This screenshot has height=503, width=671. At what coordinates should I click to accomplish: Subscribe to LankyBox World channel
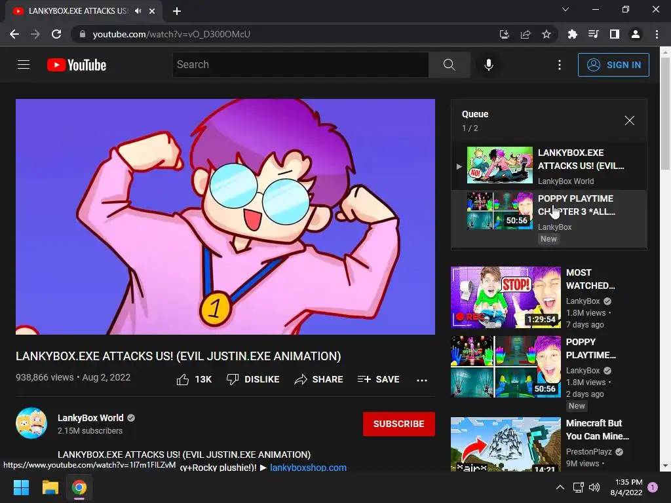tap(399, 424)
